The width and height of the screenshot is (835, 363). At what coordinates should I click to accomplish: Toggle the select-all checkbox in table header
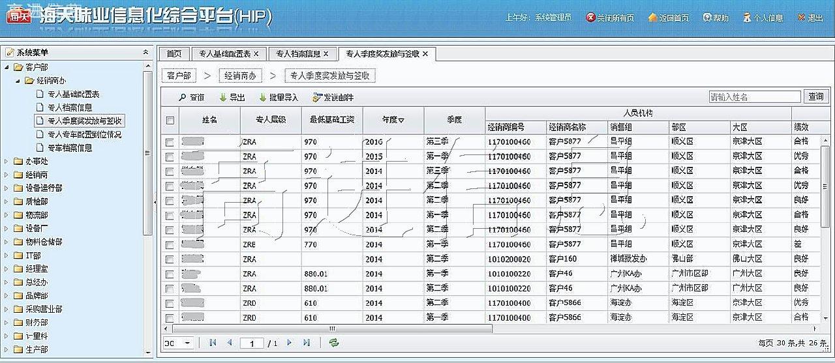pyautogui.click(x=170, y=120)
